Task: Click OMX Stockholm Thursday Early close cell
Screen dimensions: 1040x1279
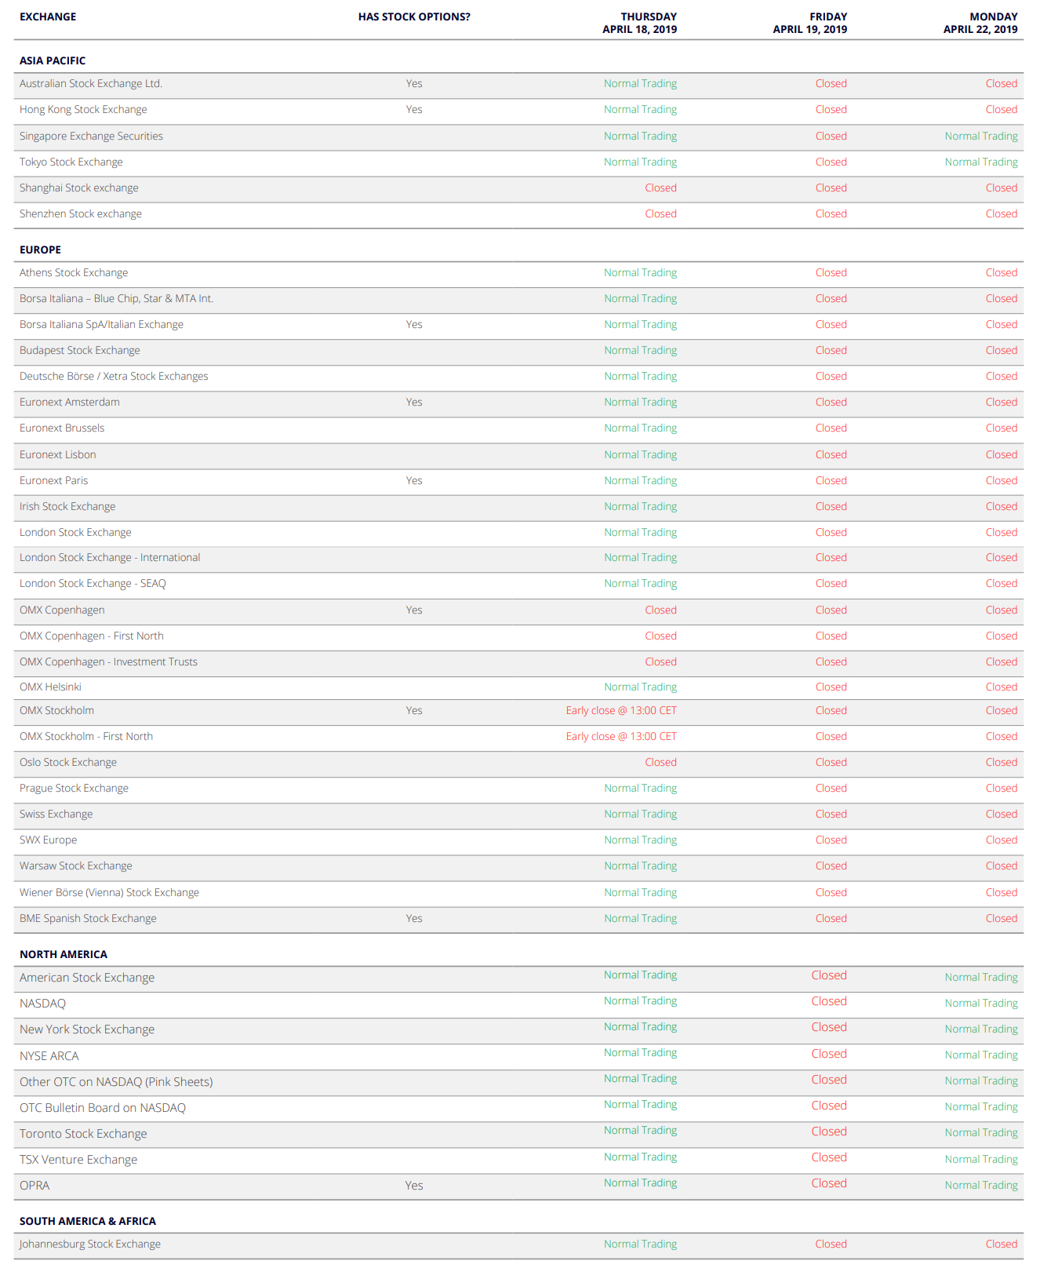Action: point(621,710)
